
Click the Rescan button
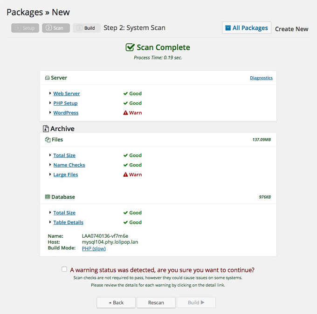pos(156,302)
